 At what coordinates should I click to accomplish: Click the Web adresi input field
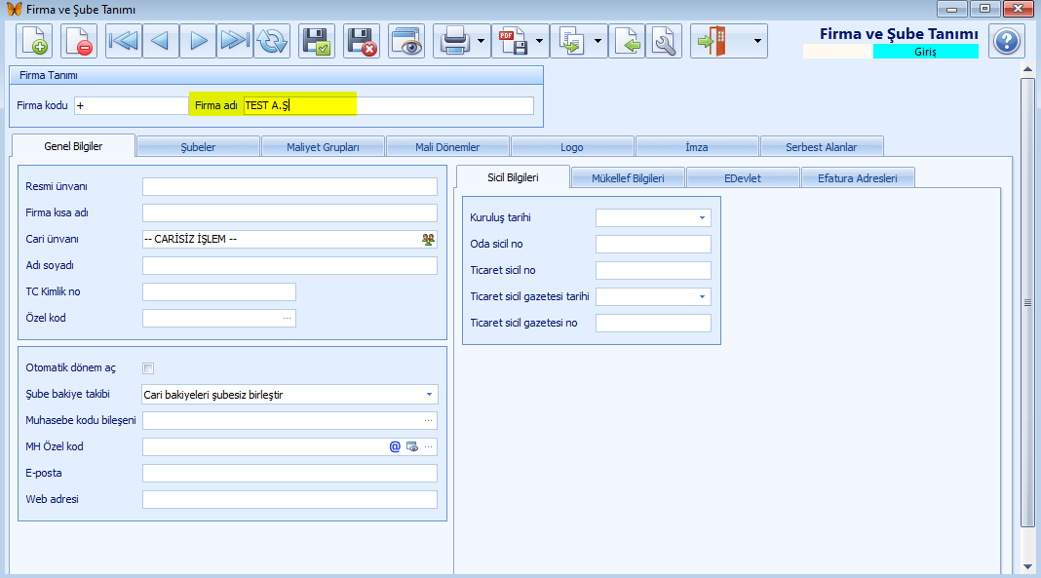pos(289,500)
